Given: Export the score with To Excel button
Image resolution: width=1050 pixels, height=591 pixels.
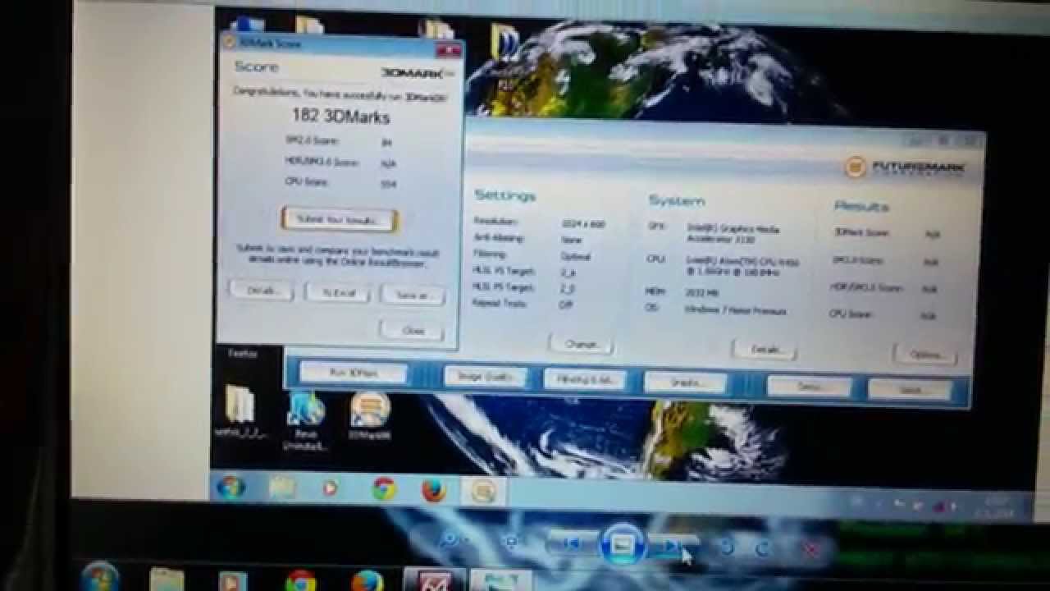Looking at the screenshot, I should coord(338,293).
